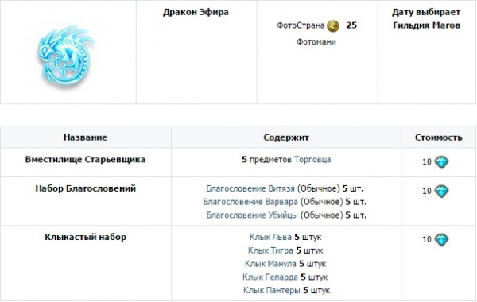Follow the Клык Манула link
The width and height of the screenshot is (477, 302).
click(270, 264)
